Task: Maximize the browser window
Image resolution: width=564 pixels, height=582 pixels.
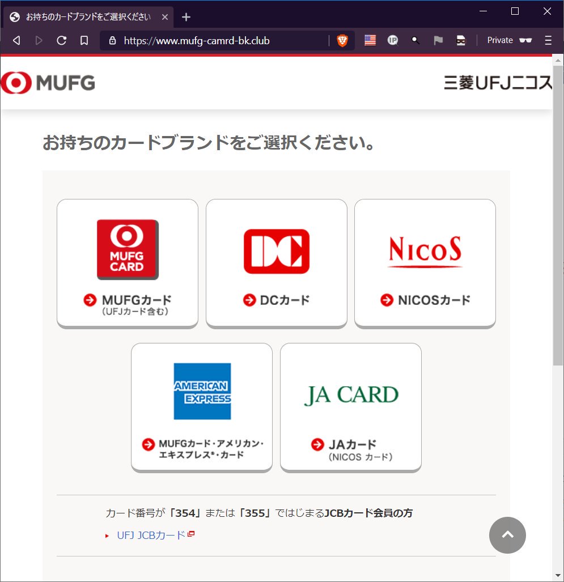Action: coord(515,11)
